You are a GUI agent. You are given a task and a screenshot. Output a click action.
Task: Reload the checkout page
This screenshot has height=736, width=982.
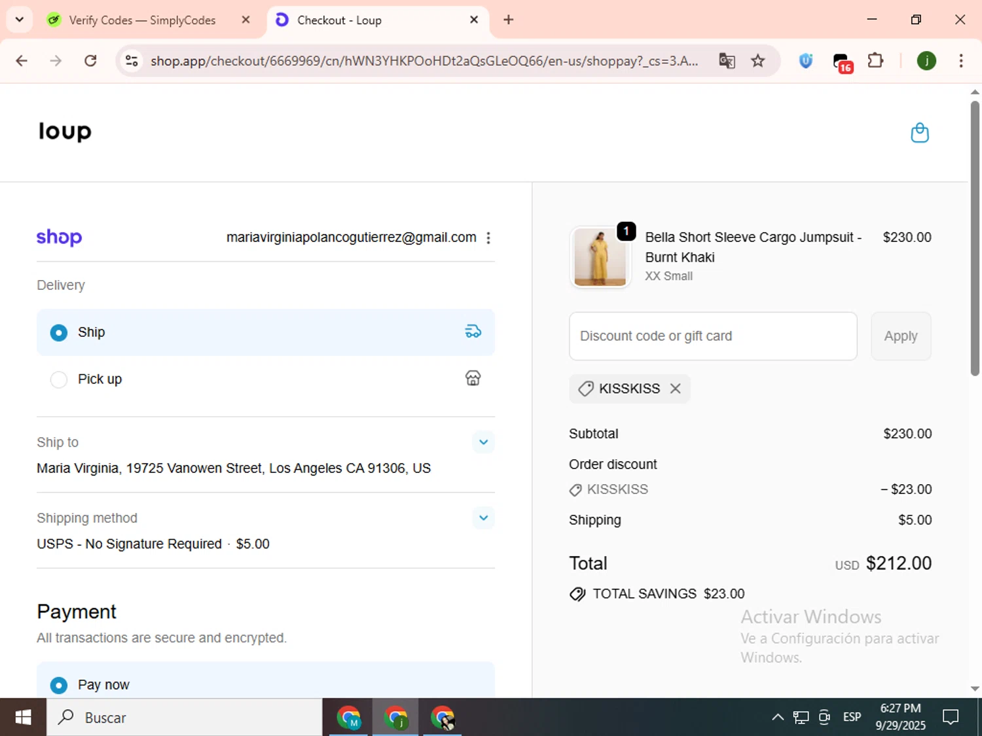[90, 61]
